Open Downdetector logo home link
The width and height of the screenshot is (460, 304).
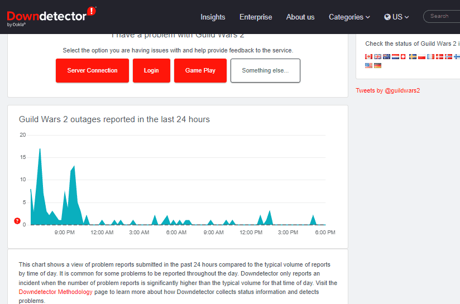[51, 17]
